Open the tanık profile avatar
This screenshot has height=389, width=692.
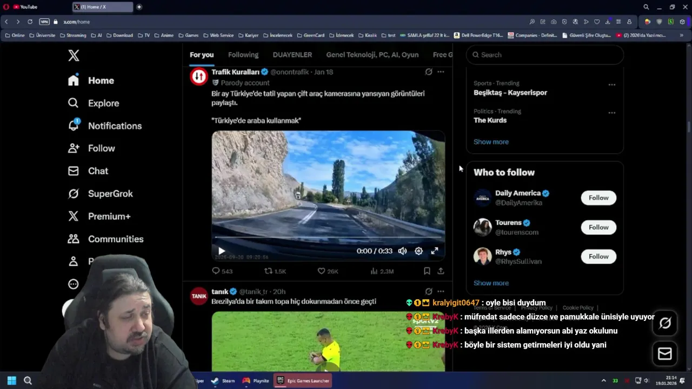[x=199, y=296]
